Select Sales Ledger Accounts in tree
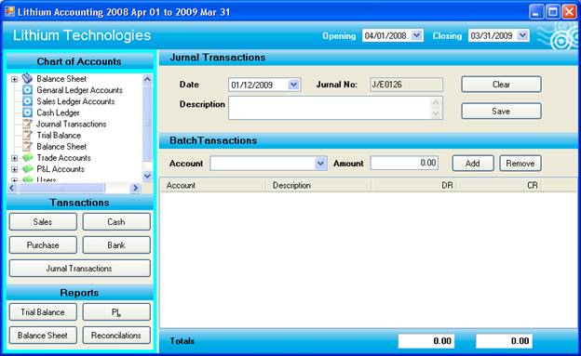 (75, 101)
